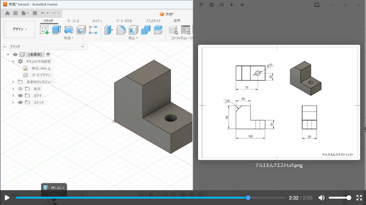The image size is (366, 205).
Task: Save the design with the floppy disk icon
Action: pos(35,13)
